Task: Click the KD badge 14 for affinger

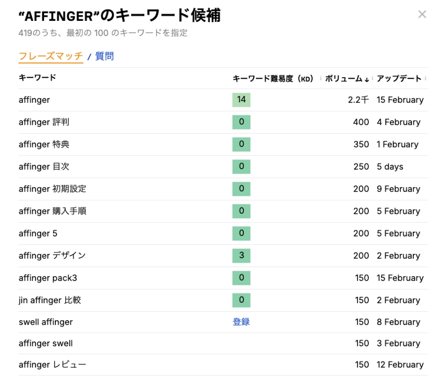Action: tap(241, 99)
